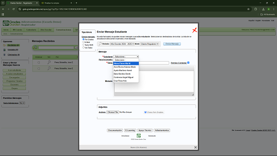Click the magnifier icon beside Periodo
277x156 pixels.
(x=100, y=44)
